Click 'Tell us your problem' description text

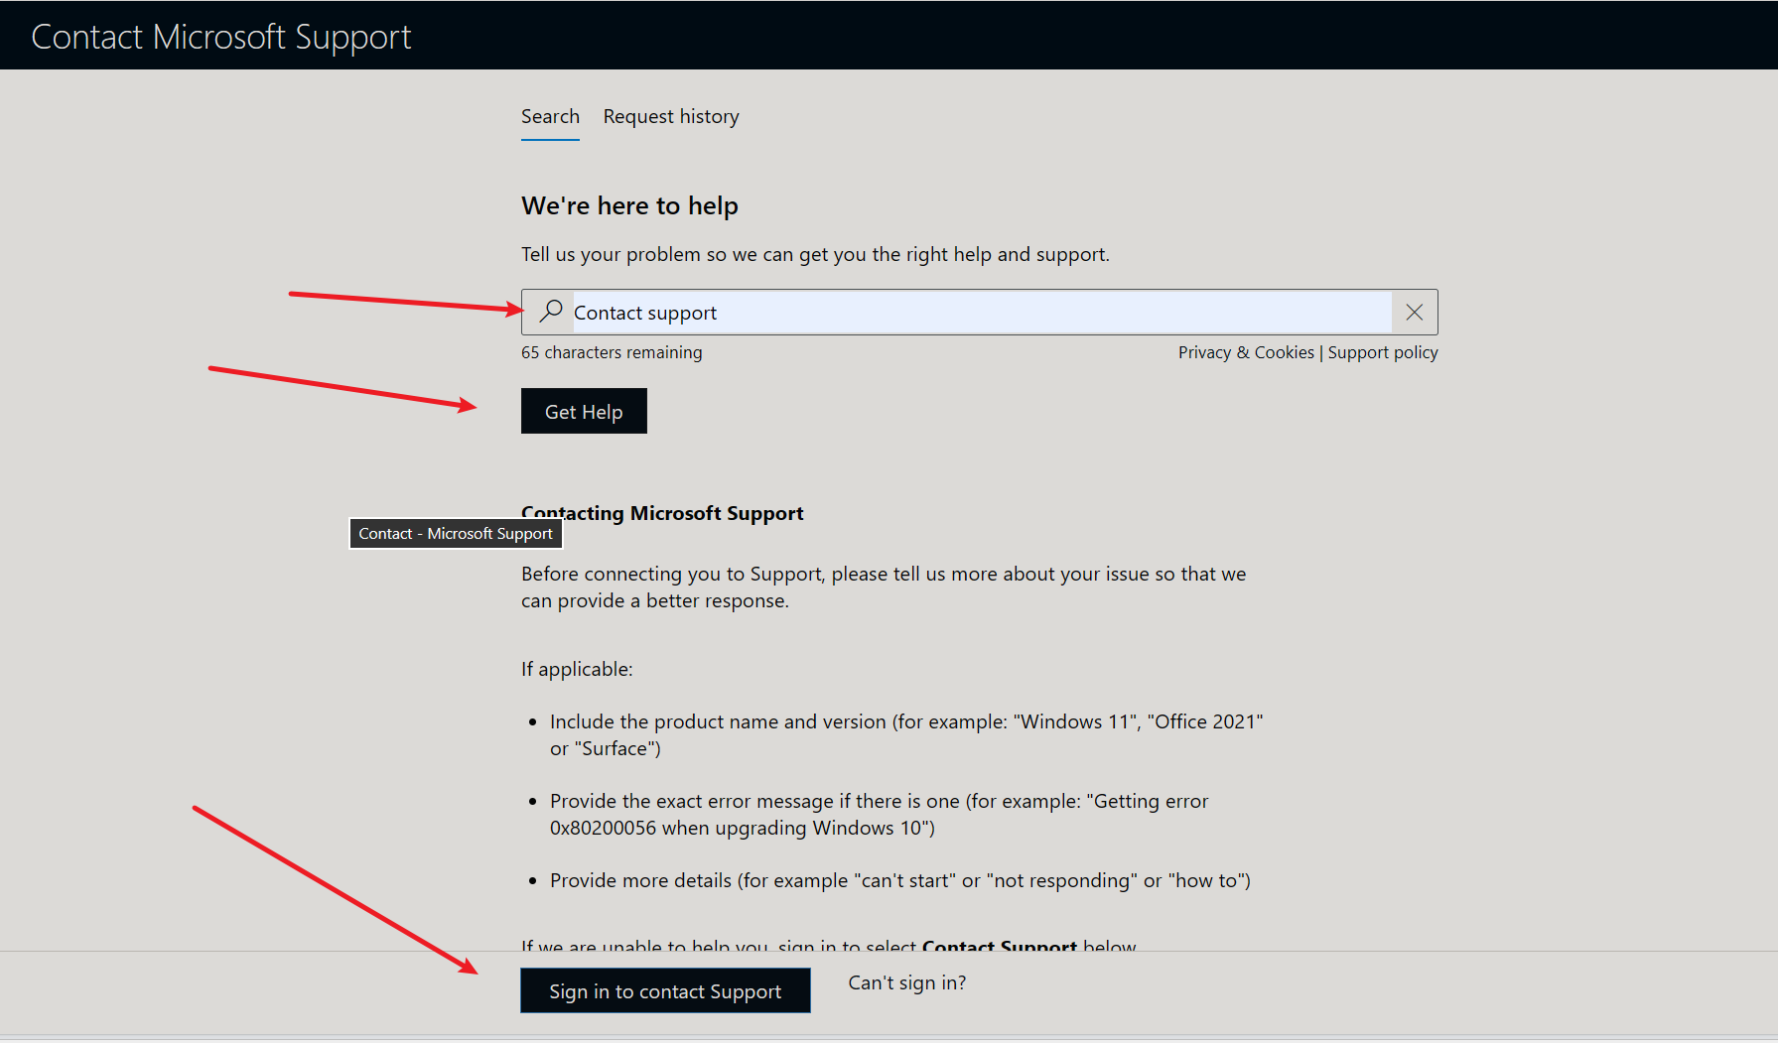(815, 254)
